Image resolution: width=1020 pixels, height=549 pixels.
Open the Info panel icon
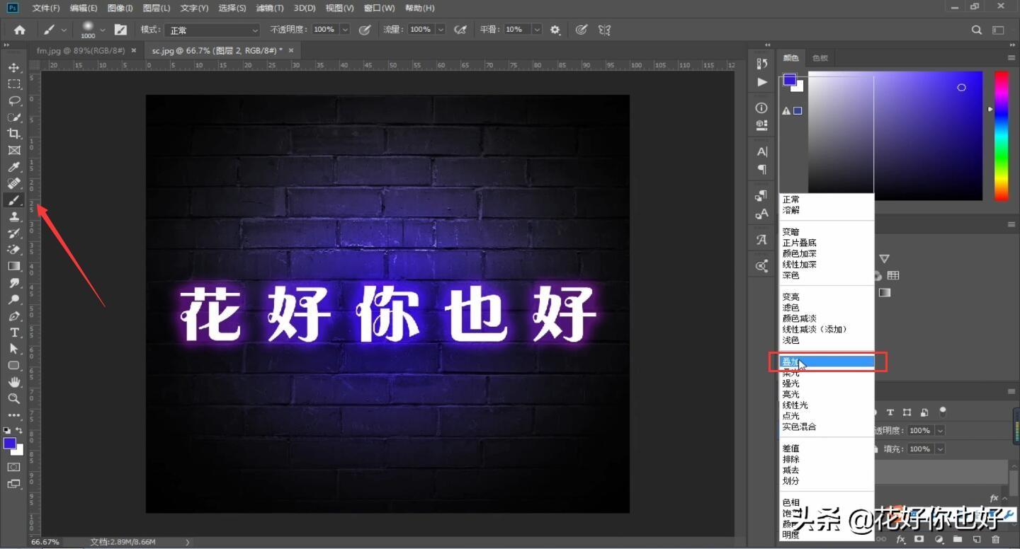[x=761, y=108]
